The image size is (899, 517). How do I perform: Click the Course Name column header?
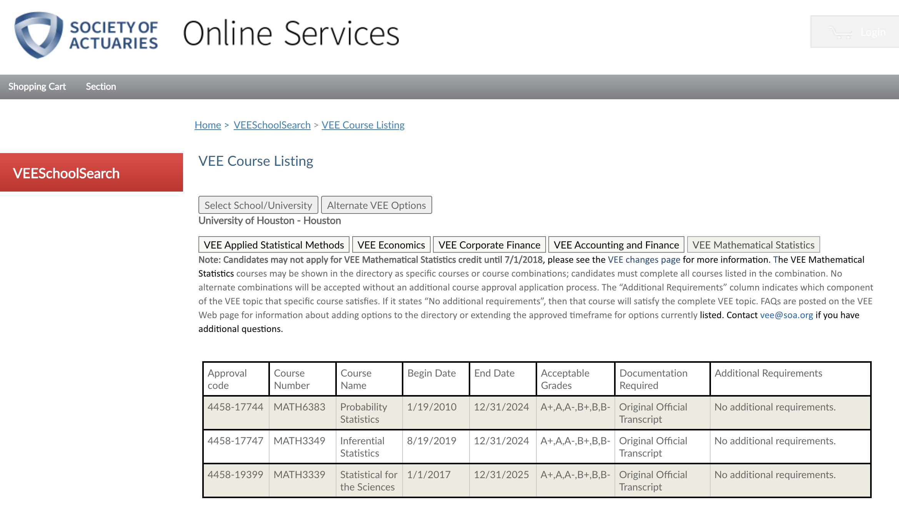[x=369, y=379]
